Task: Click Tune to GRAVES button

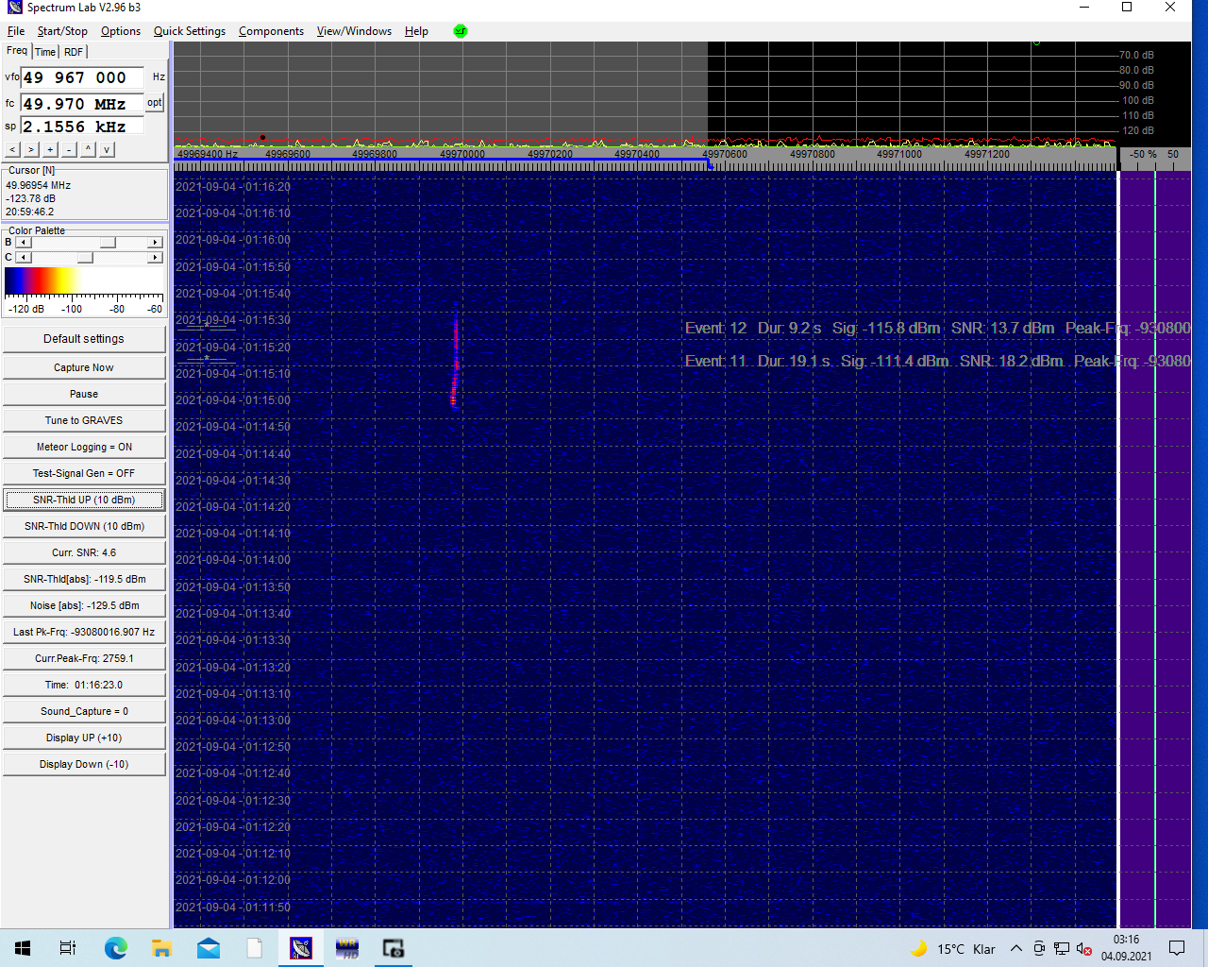Action: (x=84, y=420)
